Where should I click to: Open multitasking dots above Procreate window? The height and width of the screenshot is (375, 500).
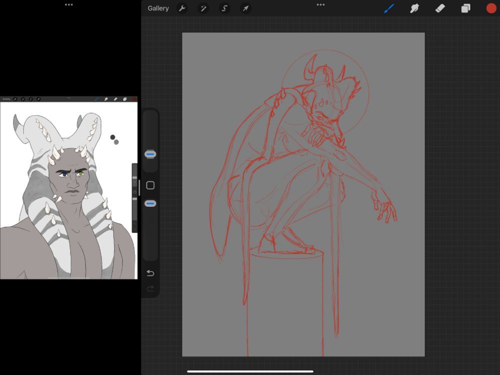coord(320,4)
